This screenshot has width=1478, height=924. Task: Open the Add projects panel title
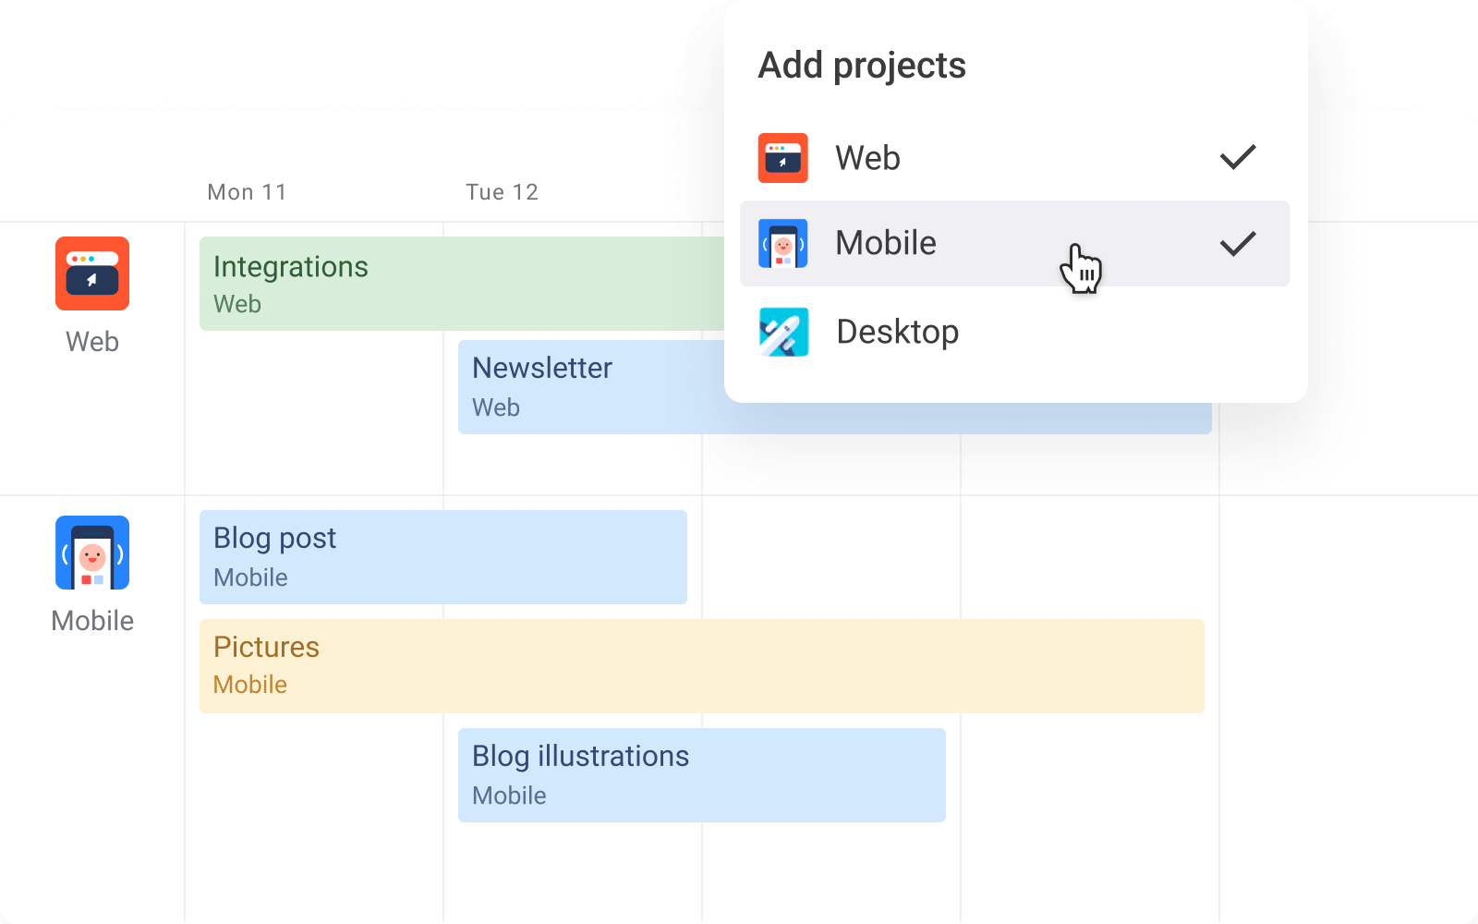coord(862,65)
